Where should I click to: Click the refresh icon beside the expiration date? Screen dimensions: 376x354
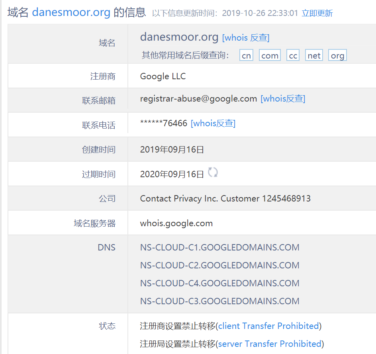213,172
